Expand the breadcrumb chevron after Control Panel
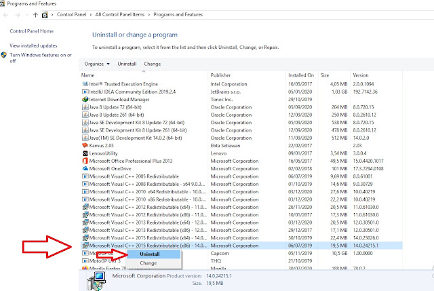 pyautogui.click(x=91, y=15)
